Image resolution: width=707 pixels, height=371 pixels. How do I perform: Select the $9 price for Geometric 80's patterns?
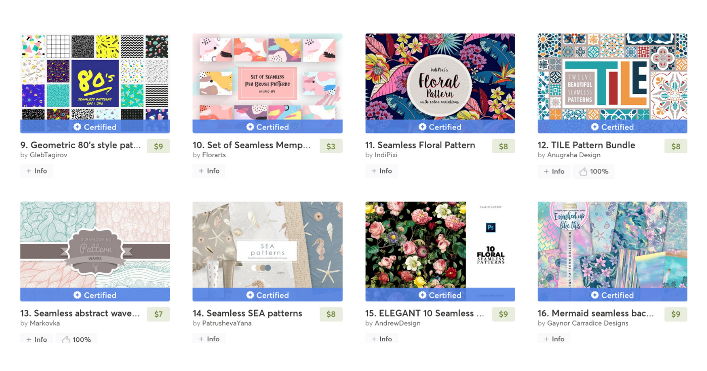click(x=158, y=146)
